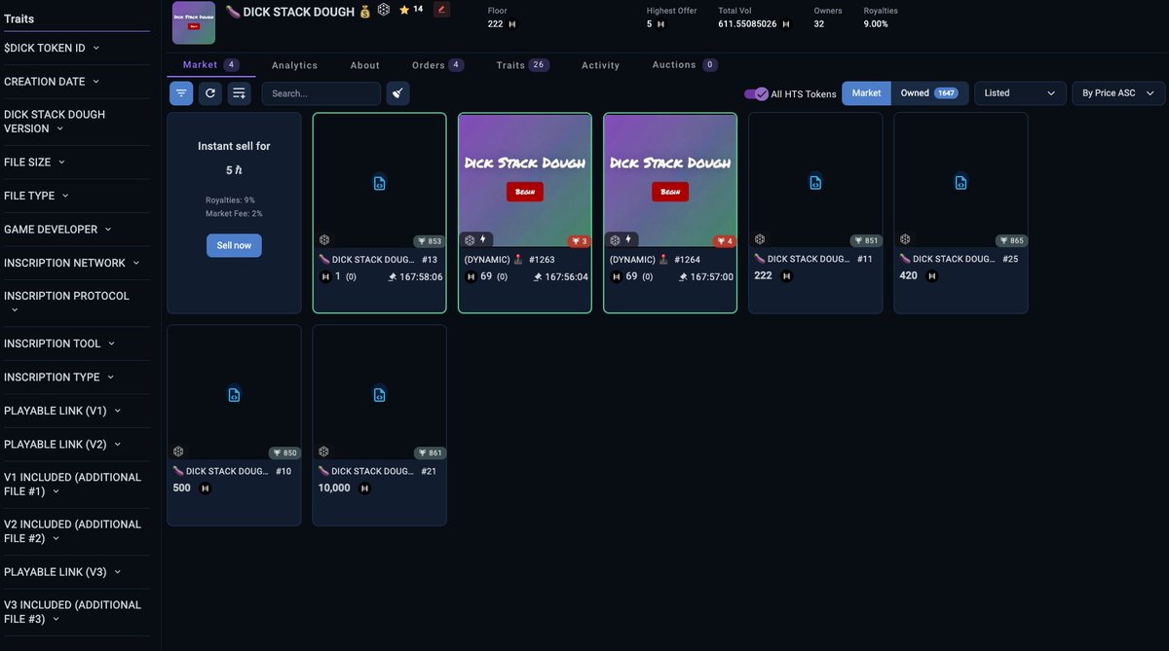Click the lightning bolt icon on card #1263
The height and width of the screenshot is (651, 1169).
tap(483, 239)
